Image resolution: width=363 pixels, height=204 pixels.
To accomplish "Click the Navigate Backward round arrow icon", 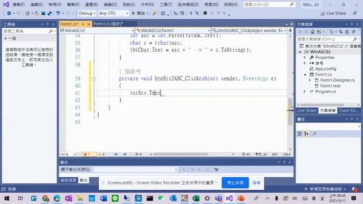I will [x=9, y=14].
